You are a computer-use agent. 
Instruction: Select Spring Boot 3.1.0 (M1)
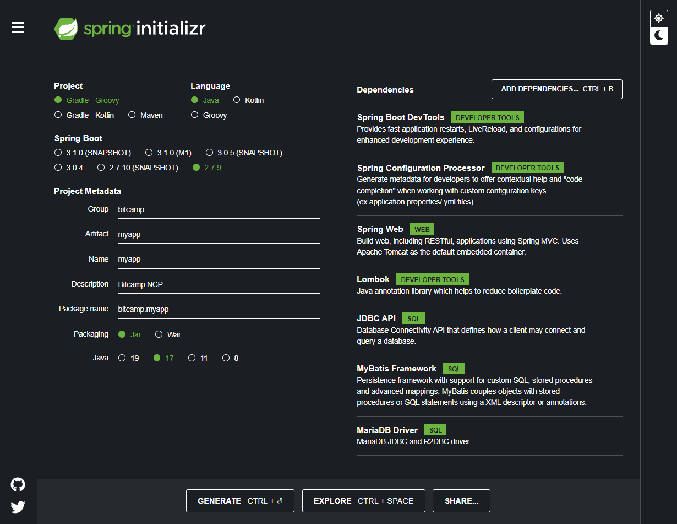pos(168,153)
